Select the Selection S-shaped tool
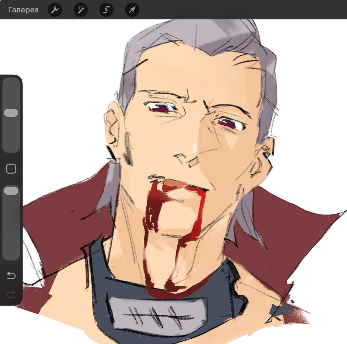The height and width of the screenshot is (344, 347). tap(106, 10)
